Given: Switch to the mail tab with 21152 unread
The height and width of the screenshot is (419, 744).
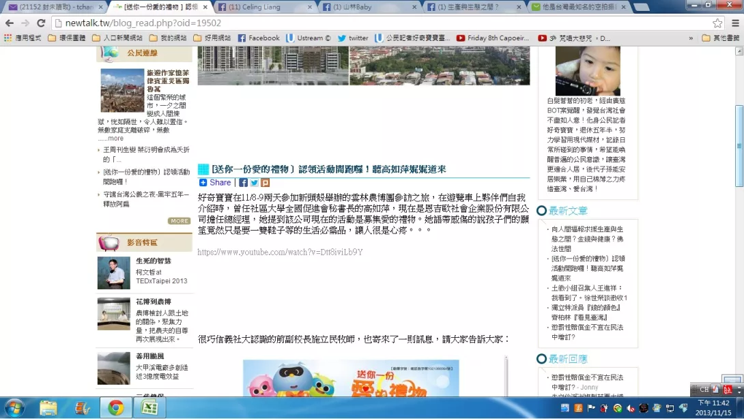Looking at the screenshot, I should 55,7.
